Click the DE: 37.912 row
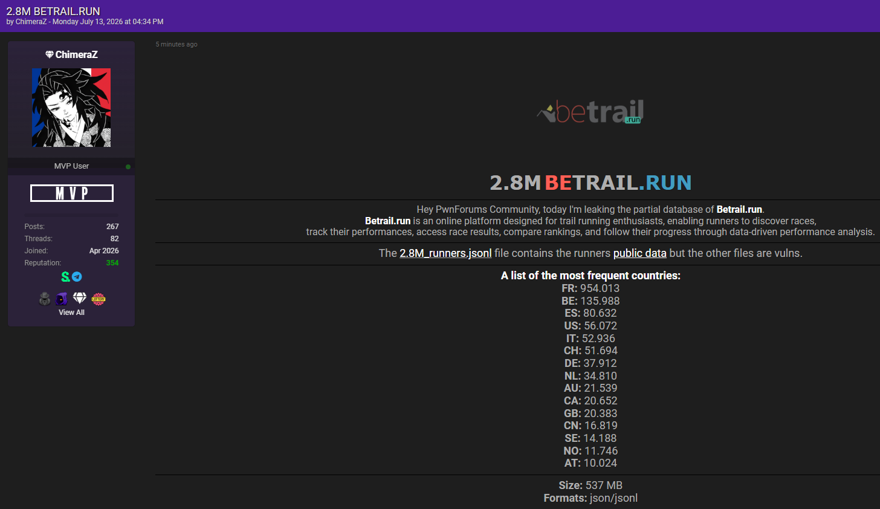880x509 pixels. click(x=590, y=363)
